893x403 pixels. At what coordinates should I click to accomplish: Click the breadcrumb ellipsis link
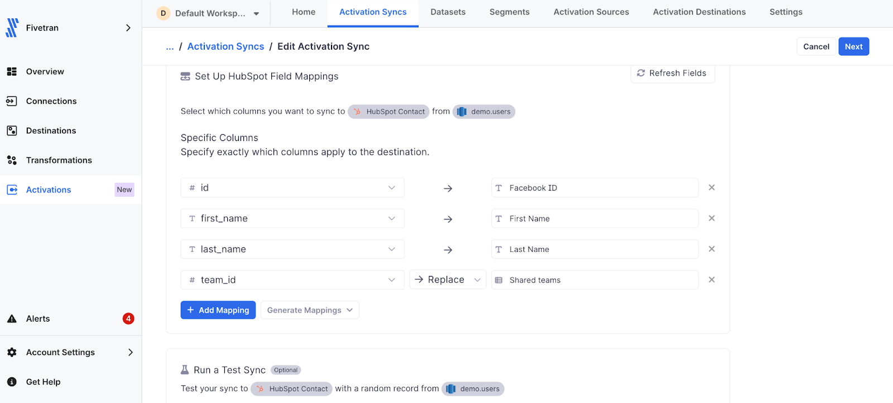tap(170, 47)
